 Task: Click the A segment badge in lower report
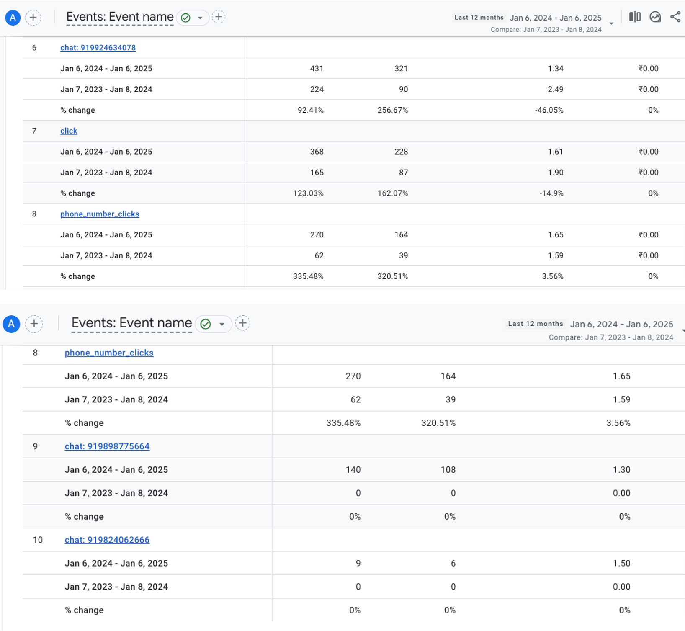coord(11,324)
